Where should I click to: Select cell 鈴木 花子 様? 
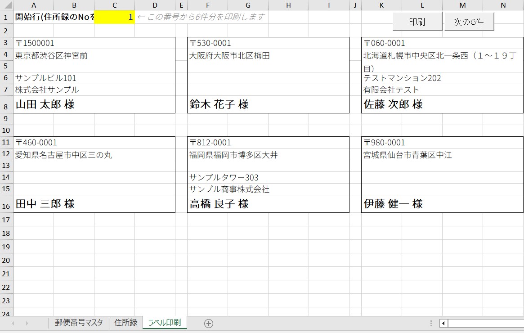click(x=269, y=104)
